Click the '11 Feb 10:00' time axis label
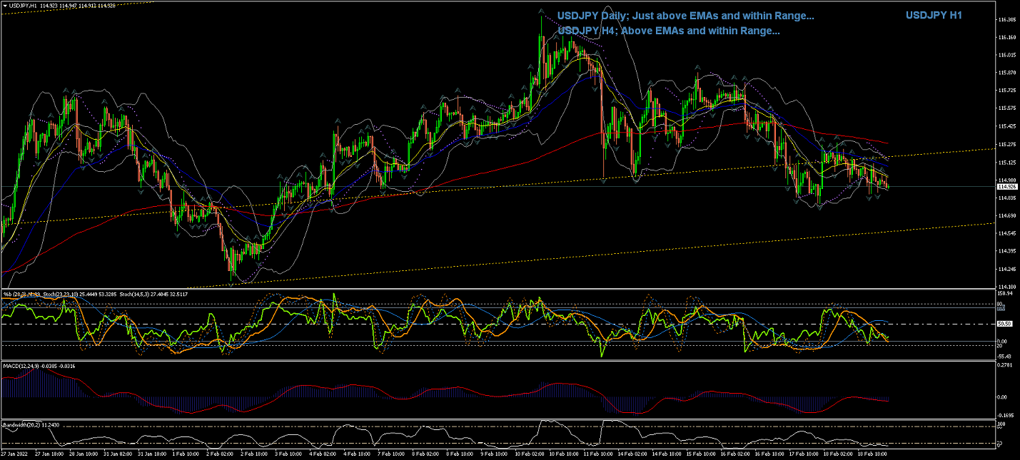Screen dimensions: 1020x460 click(600, 454)
